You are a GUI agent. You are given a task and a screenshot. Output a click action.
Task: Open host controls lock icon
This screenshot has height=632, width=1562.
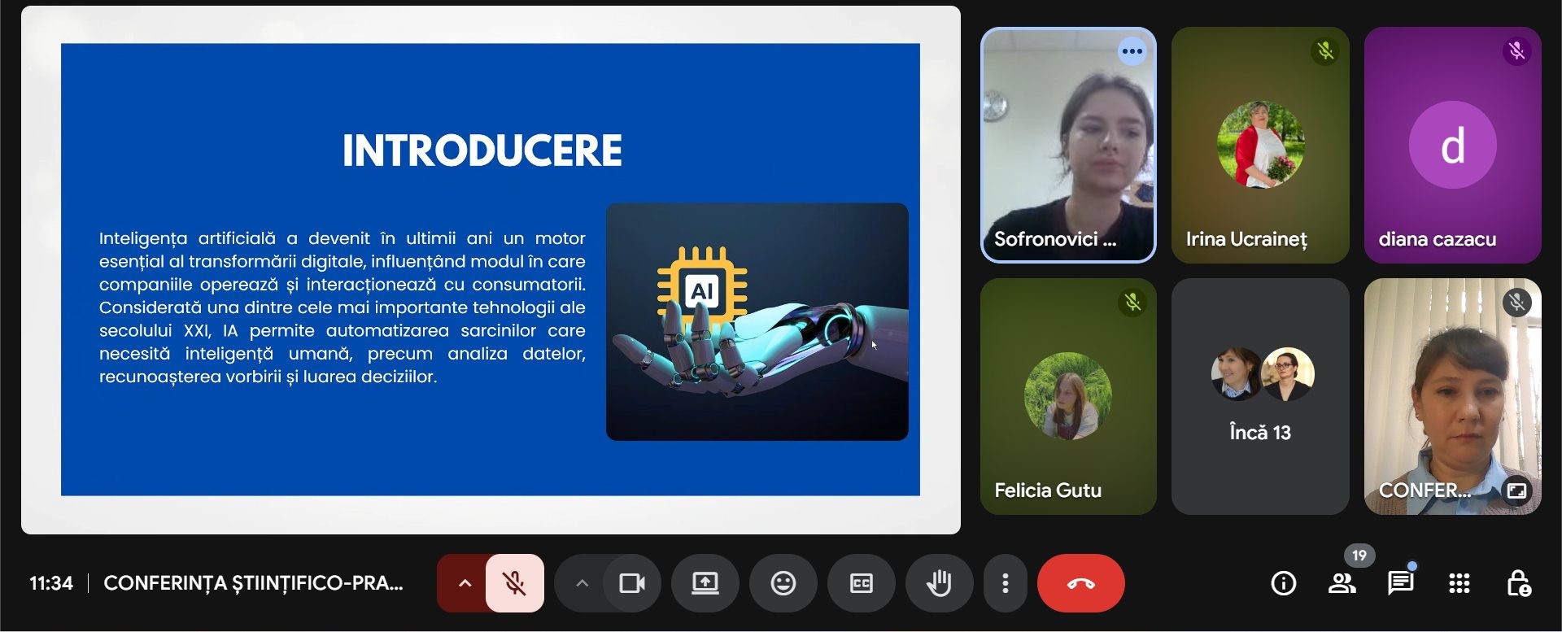pyautogui.click(x=1517, y=583)
